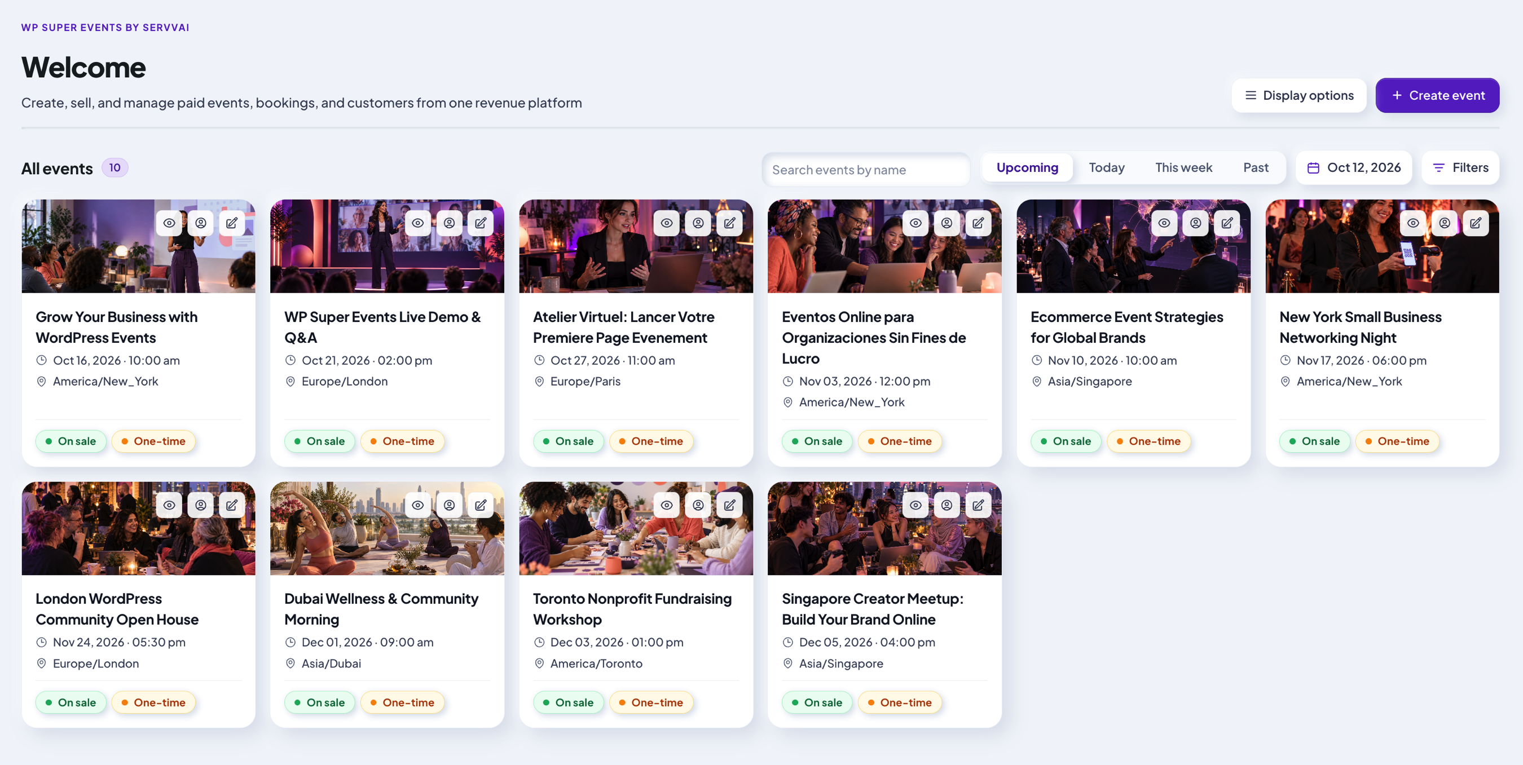This screenshot has width=1523, height=765.
Task: Preview New York Networking Night with eye icon
Action: click(x=1413, y=223)
